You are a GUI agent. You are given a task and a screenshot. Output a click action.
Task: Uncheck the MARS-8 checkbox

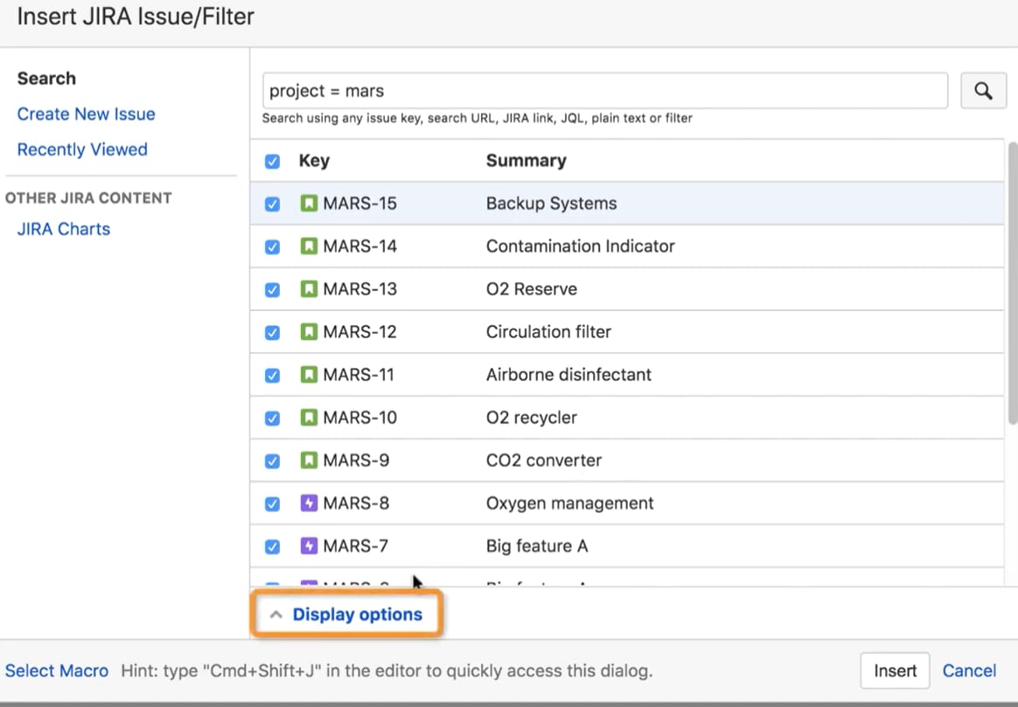(x=272, y=504)
